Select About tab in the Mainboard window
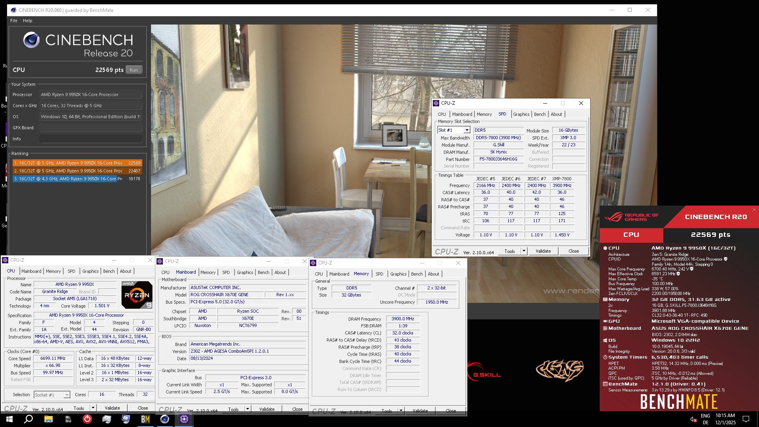This screenshot has height=427, width=759. [280, 272]
